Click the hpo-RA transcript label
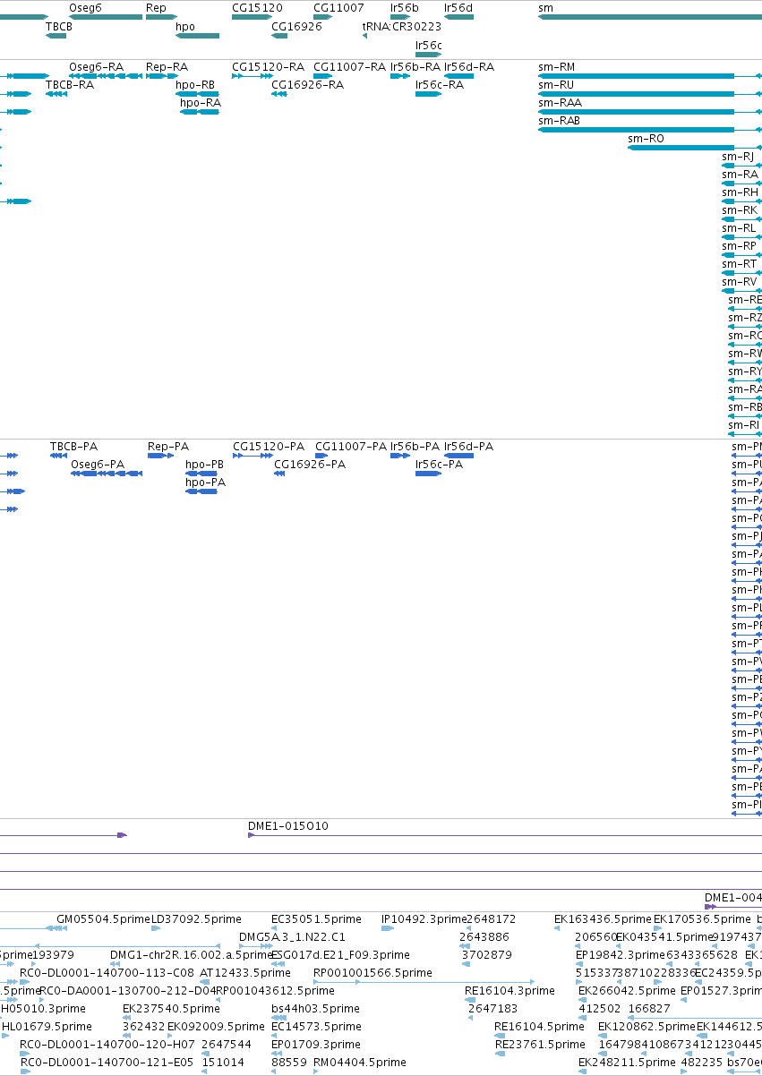The image size is (762, 1076). (201, 102)
